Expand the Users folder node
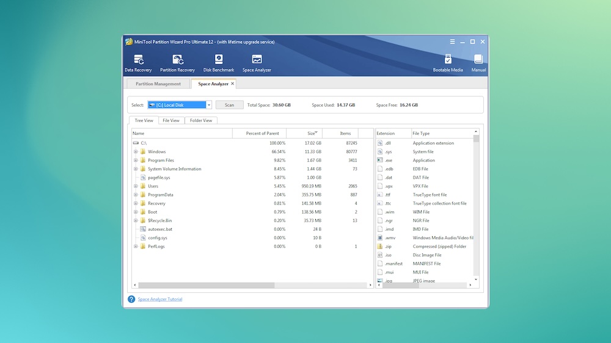Image resolution: width=611 pixels, height=343 pixels. pos(136,186)
